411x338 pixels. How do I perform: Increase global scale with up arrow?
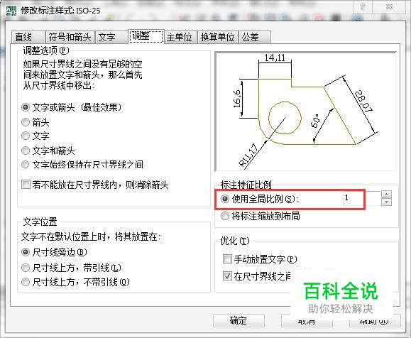pyautogui.click(x=386, y=195)
